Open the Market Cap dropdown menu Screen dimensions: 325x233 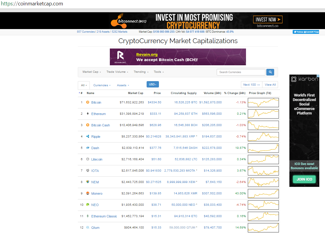[92, 72]
